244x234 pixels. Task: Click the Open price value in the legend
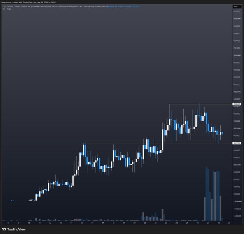click(110, 6)
